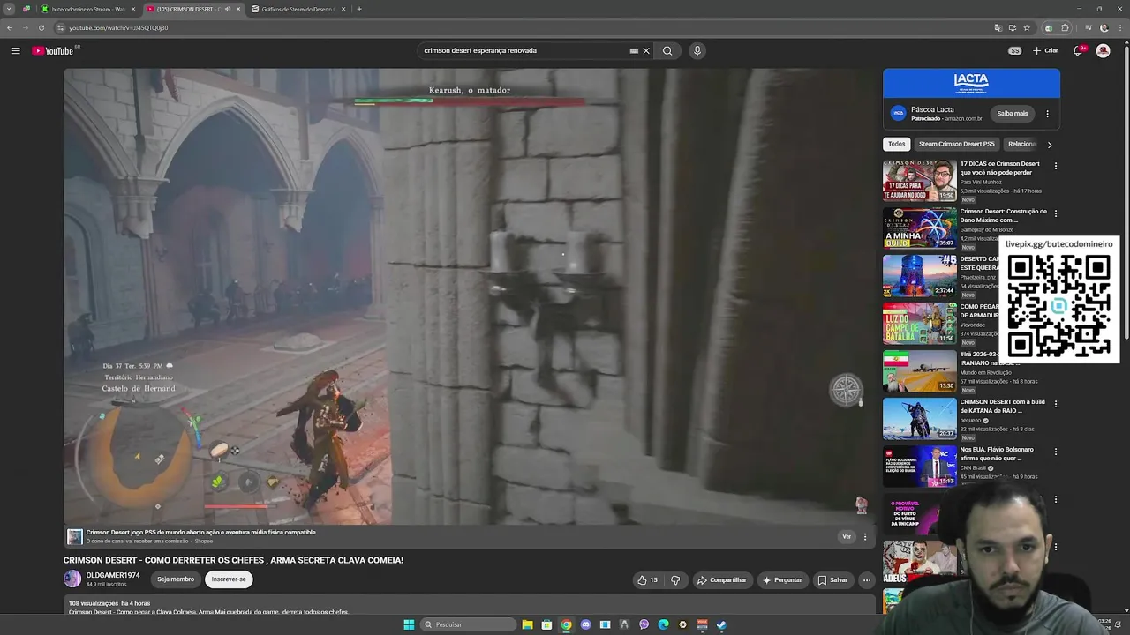Image resolution: width=1130 pixels, height=635 pixels.
Task: Open File Explorer from the taskbar
Action: click(x=527, y=624)
